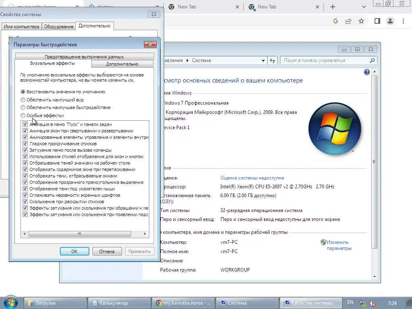The width and height of the screenshot is (412, 309).
Task: Click Google icon in Chrome toolbar
Action: coord(335,21)
